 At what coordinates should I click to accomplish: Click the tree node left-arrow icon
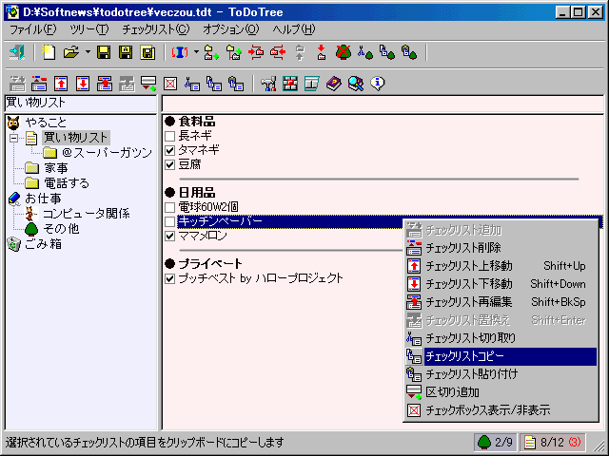tap(278, 52)
